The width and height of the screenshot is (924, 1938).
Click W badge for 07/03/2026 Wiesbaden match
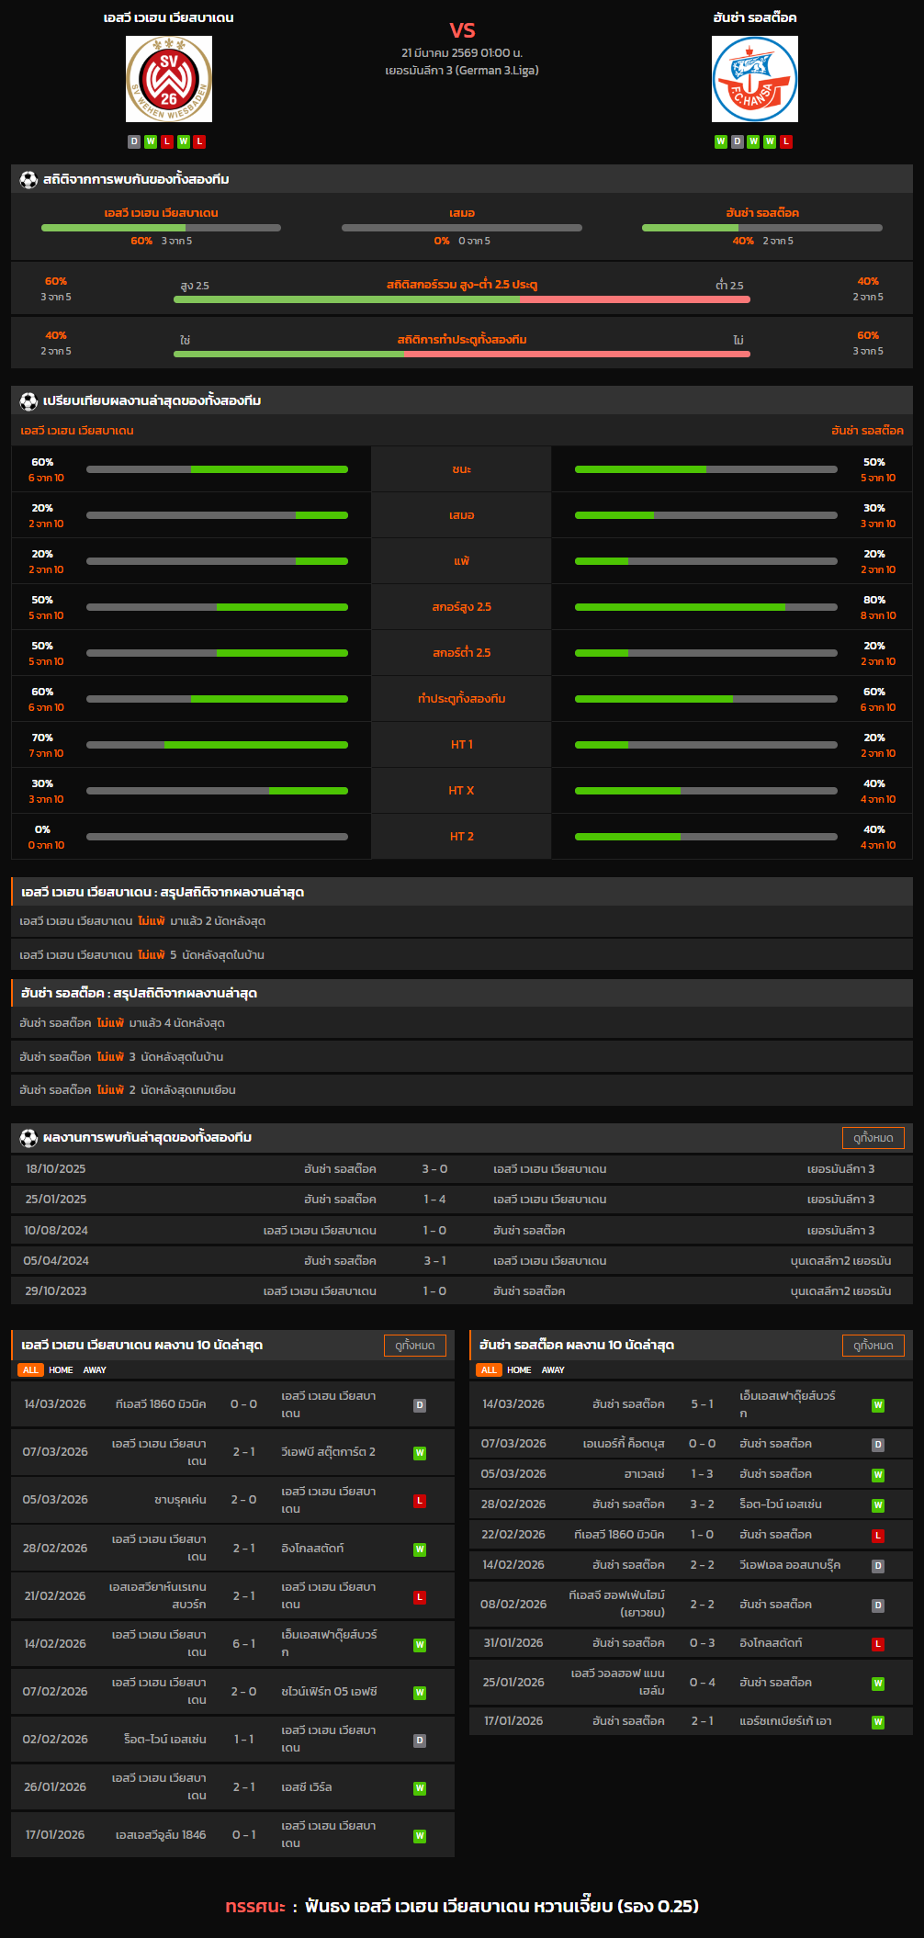tap(420, 1453)
